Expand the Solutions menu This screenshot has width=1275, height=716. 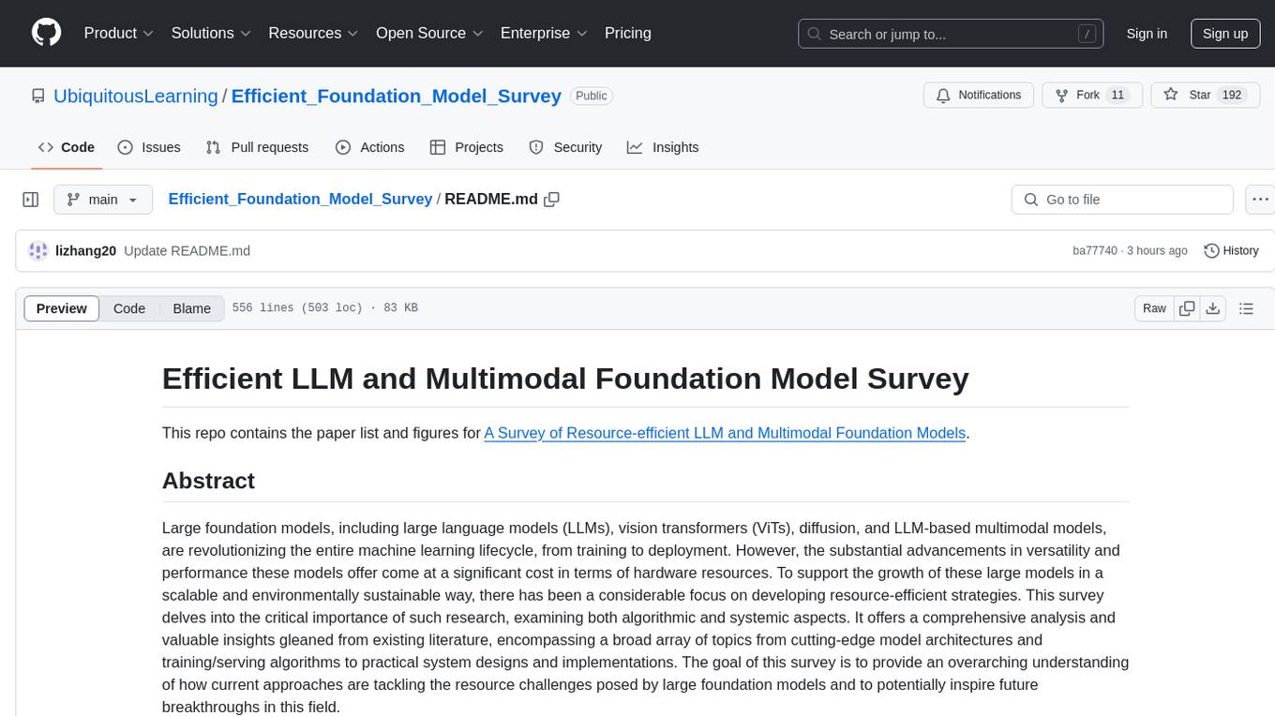coord(211,33)
